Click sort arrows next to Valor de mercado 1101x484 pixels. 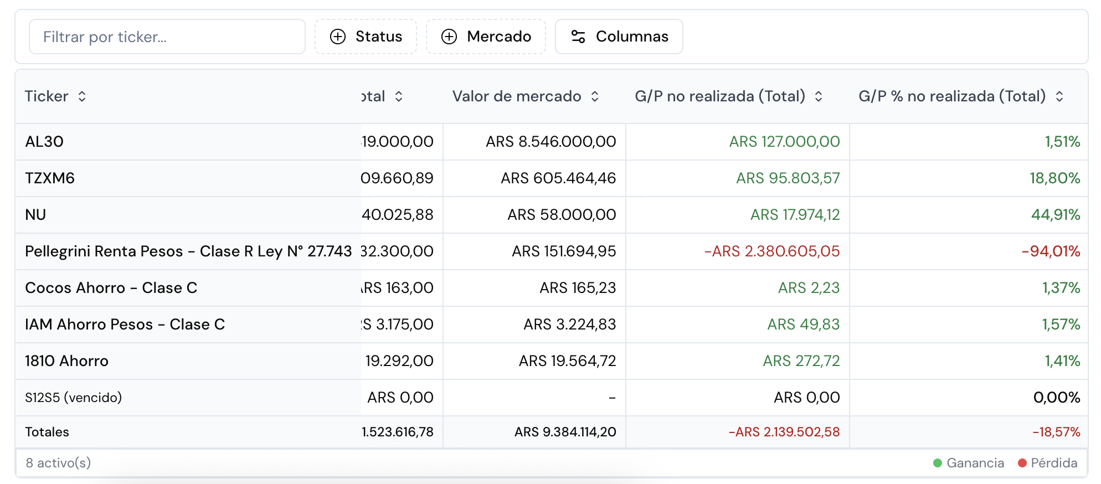pyautogui.click(x=595, y=96)
